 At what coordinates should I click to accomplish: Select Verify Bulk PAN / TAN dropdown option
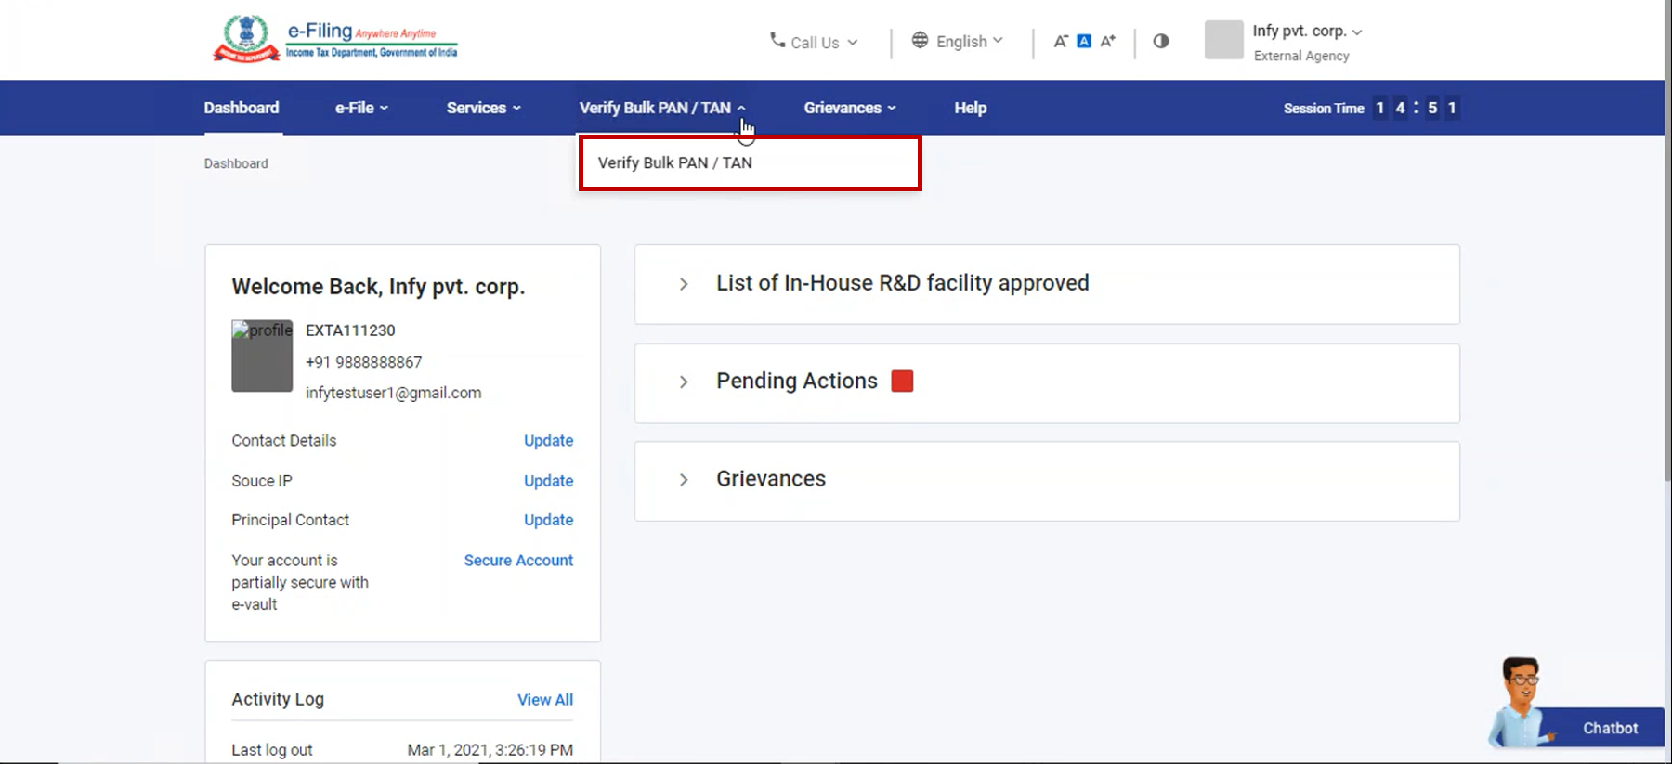[675, 162]
